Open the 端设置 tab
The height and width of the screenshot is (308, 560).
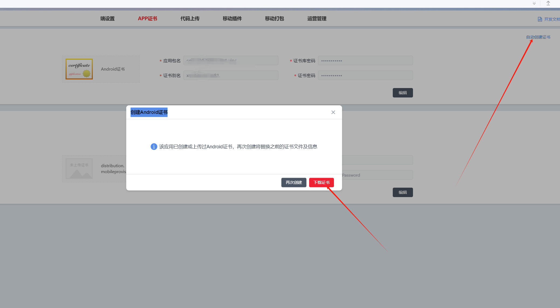click(107, 19)
